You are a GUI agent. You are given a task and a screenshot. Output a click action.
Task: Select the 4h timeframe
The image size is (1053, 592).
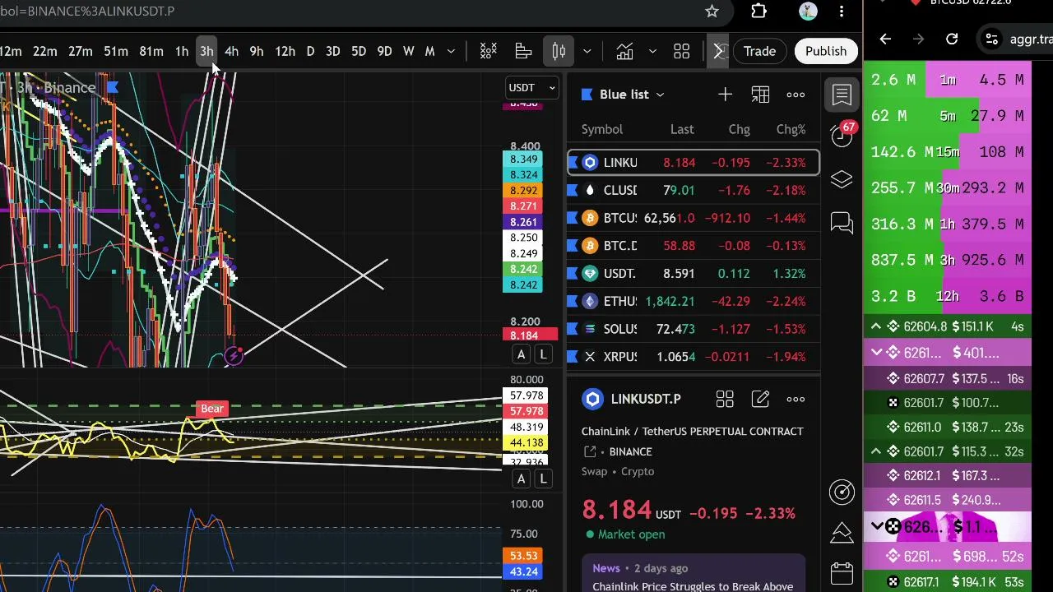click(231, 52)
